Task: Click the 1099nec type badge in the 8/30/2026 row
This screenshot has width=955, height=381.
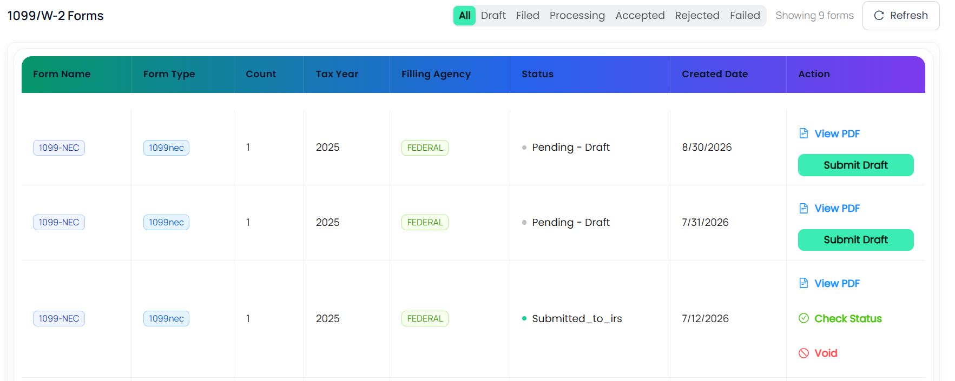Action: click(x=166, y=148)
